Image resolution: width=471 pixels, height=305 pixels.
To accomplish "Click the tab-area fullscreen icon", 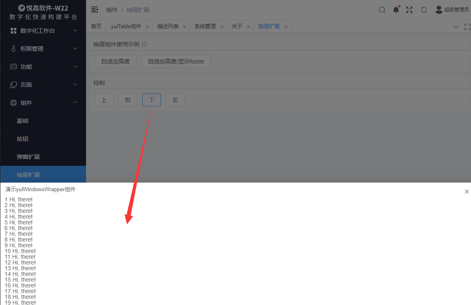I will [x=467, y=26].
